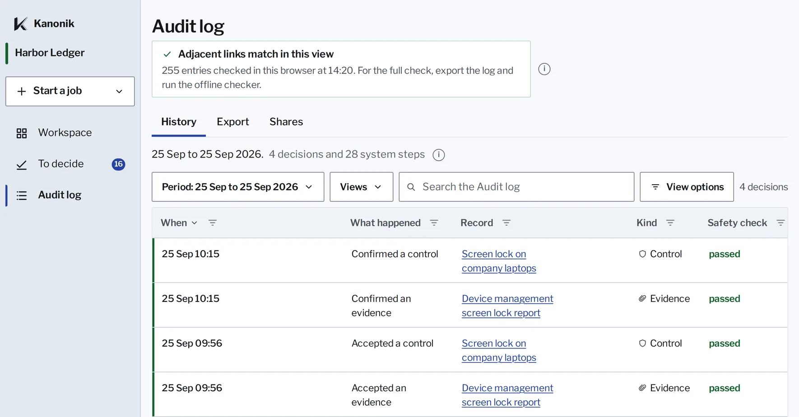
Task: Switch to the Export tab
Action: (233, 122)
